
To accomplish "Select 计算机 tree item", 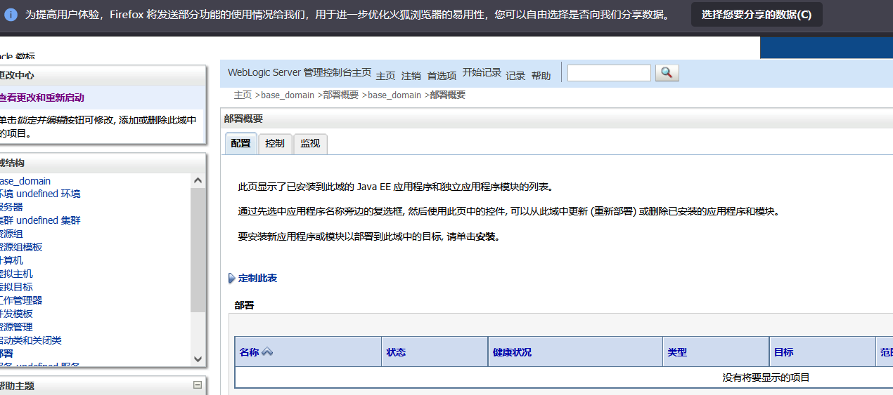I will point(11,260).
